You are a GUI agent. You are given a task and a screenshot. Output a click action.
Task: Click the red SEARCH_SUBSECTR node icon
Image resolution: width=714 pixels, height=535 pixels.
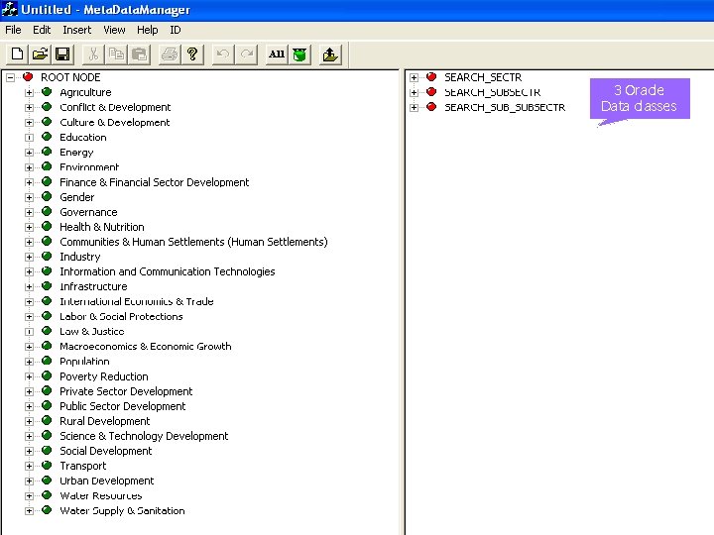431,92
